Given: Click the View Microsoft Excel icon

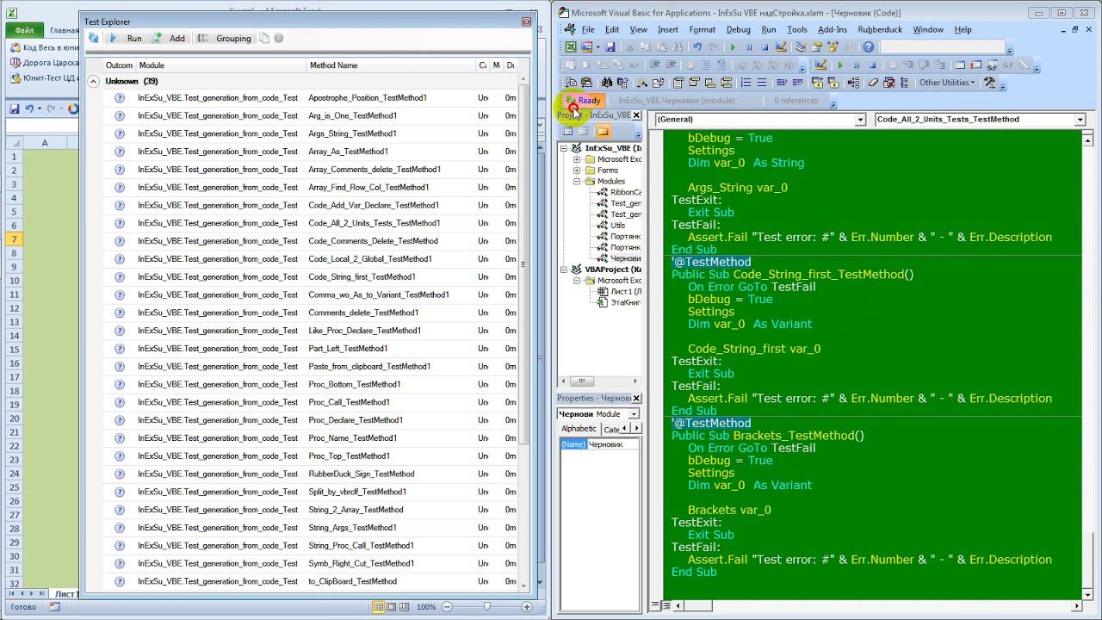Looking at the screenshot, I should (x=570, y=47).
